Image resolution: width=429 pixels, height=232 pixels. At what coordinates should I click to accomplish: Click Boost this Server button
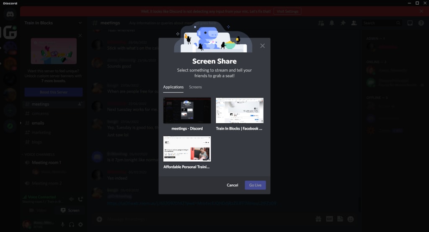(54, 92)
